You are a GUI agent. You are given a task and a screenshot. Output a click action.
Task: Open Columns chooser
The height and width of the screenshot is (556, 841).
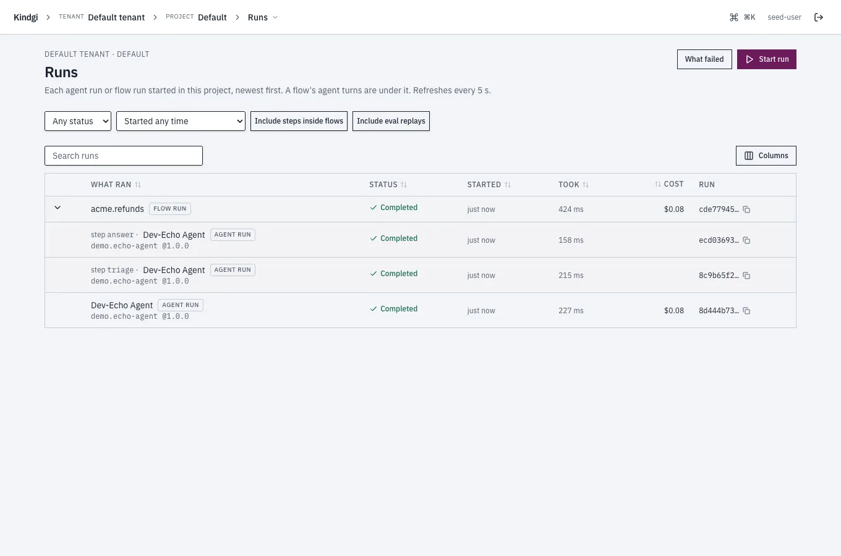coord(766,156)
